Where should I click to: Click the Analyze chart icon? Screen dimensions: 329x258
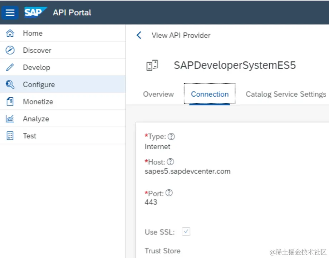(x=10, y=119)
